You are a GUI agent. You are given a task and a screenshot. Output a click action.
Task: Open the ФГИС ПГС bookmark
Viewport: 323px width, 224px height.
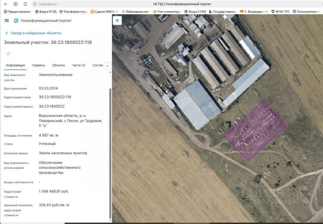(280, 12)
